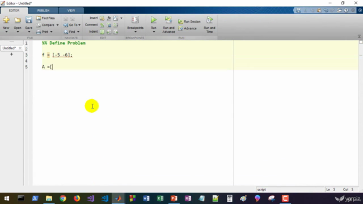Click the Decrease indent icon

point(116,32)
